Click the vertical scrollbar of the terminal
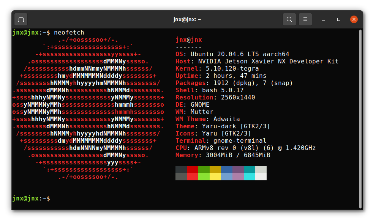376x224 pixels. click(x=360, y=119)
